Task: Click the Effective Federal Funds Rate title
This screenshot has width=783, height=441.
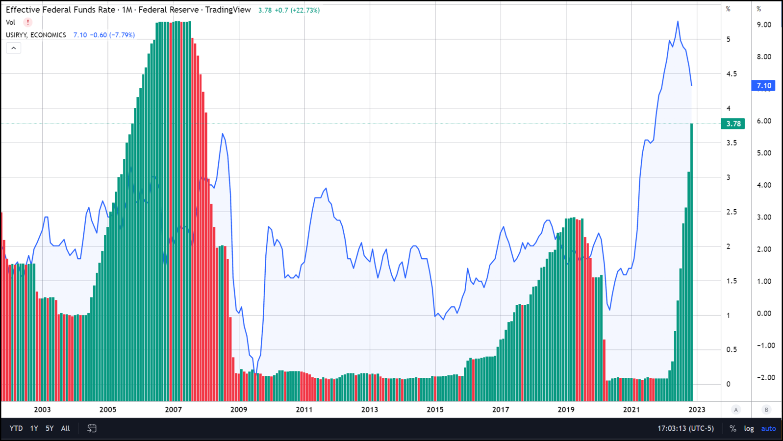Action: pos(60,10)
